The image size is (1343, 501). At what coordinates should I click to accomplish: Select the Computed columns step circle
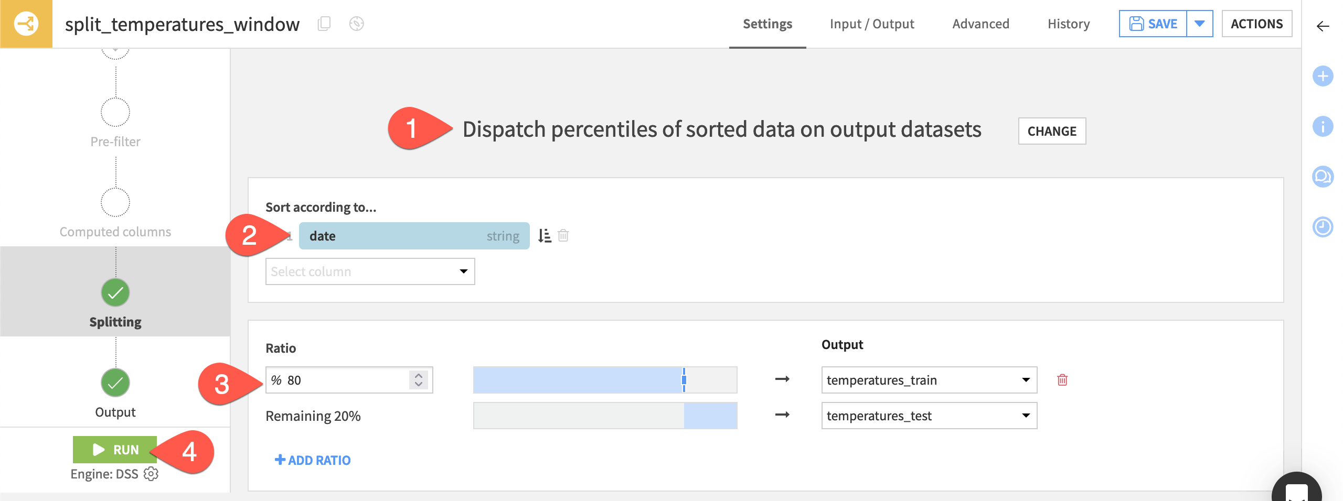tap(115, 202)
